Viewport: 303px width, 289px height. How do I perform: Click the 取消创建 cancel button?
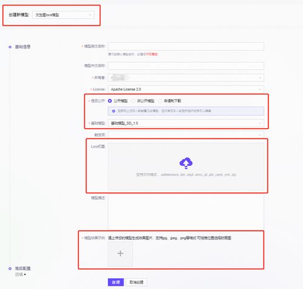pyautogui.click(x=136, y=282)
